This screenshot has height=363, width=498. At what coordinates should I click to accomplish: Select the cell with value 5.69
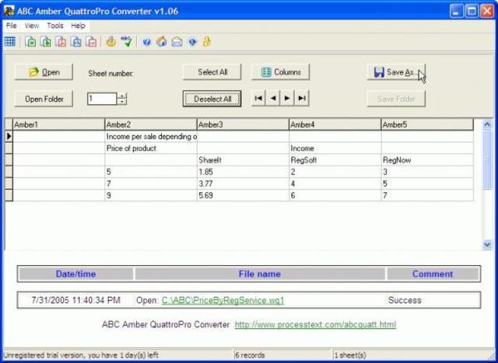click(243, 195)
